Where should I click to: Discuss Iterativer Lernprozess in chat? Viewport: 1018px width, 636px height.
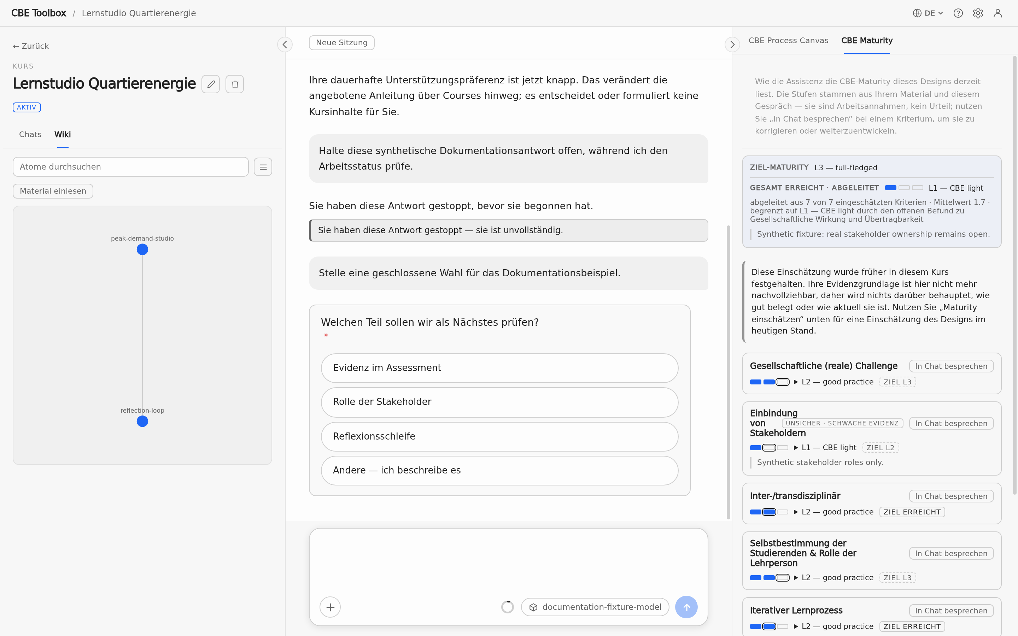951,611
